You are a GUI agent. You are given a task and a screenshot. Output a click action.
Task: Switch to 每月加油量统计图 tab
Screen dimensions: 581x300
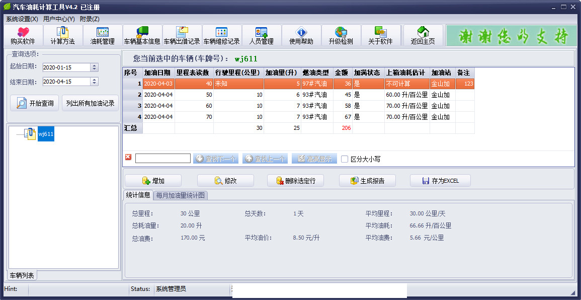coord(181,195)
